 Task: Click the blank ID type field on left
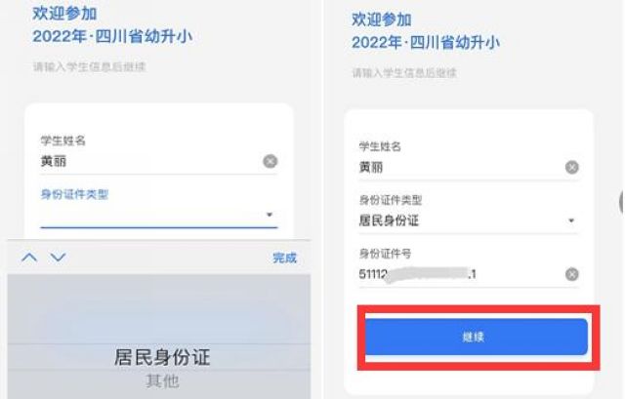pyautogui.click(x=158, y=216)
